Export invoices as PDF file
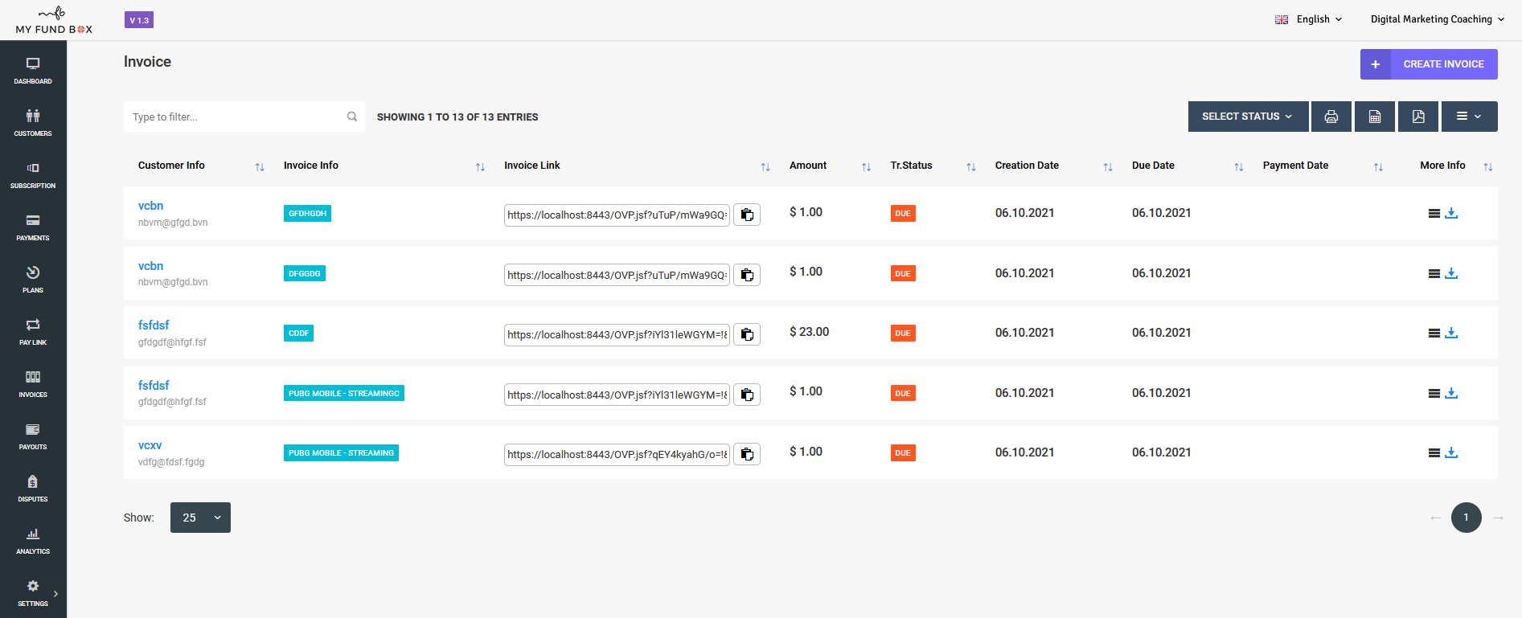 [1418, 117]
